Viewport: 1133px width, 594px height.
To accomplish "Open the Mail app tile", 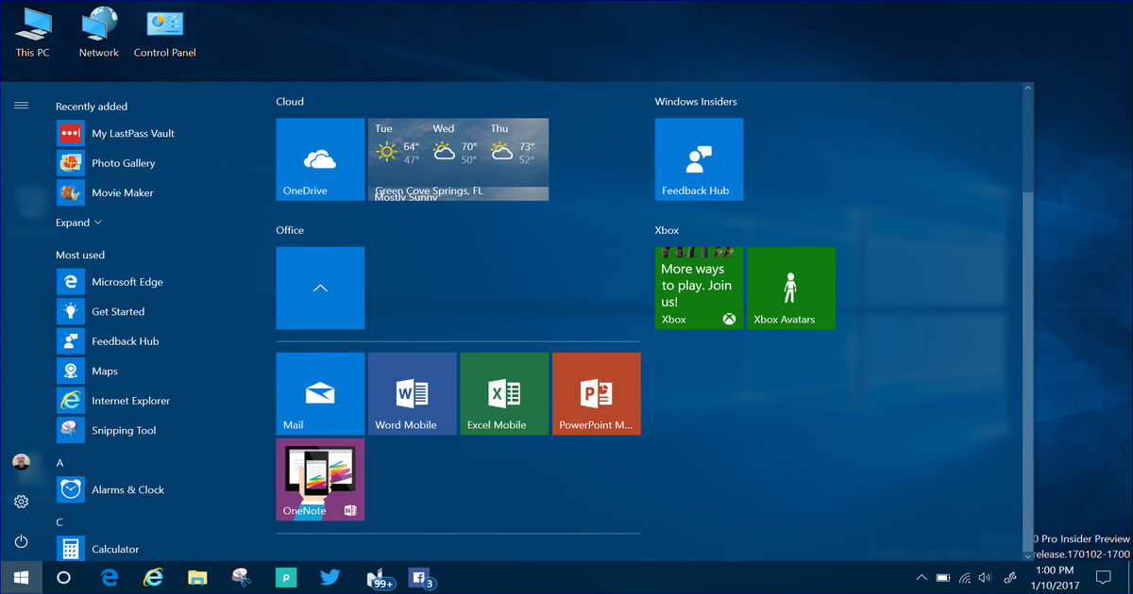I will (320, 393).
